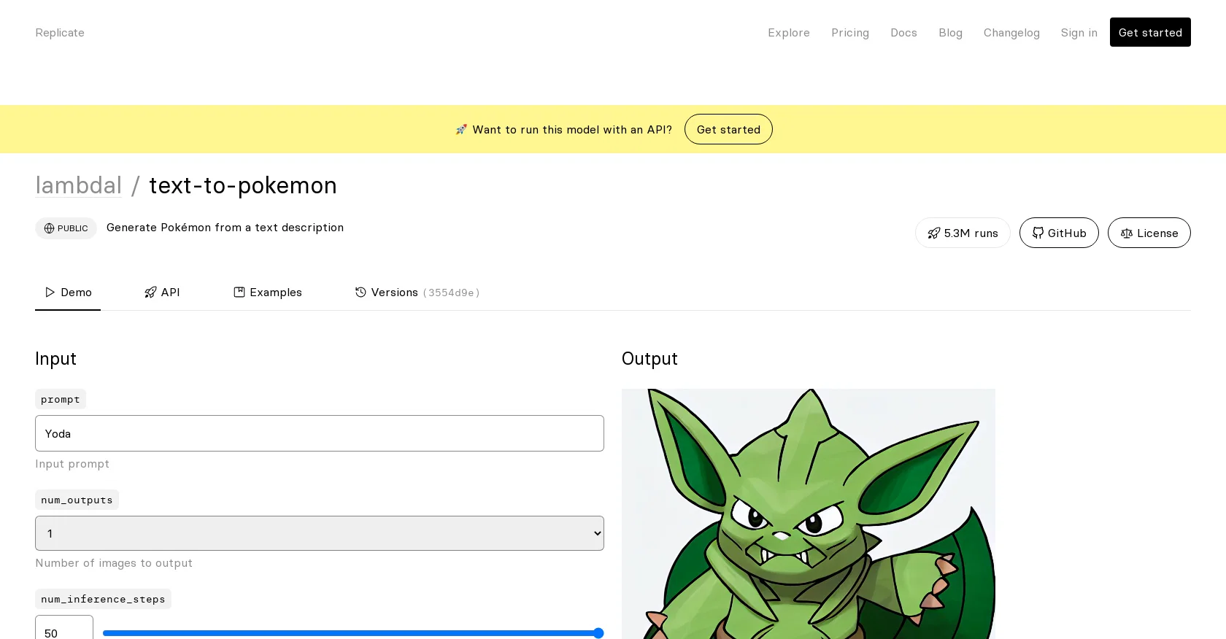The width and height of the screenshot is (1226, 639).
Task: Open the Changelog link
Action: click(1011, 33)
